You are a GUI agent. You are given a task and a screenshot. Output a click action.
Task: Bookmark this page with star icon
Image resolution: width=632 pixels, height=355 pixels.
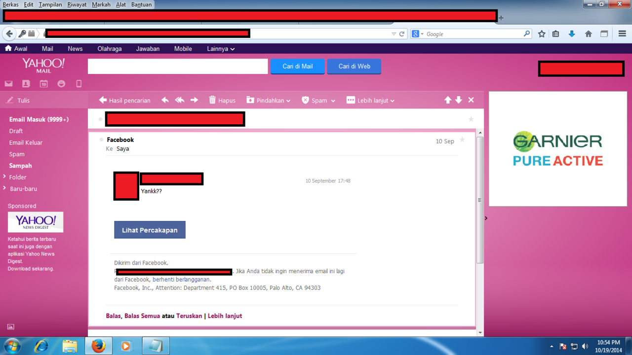[x=542, y=34]
